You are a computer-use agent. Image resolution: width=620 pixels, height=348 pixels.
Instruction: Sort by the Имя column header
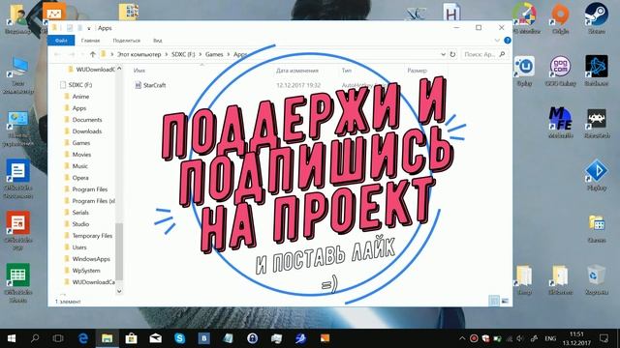pos(139,71)
